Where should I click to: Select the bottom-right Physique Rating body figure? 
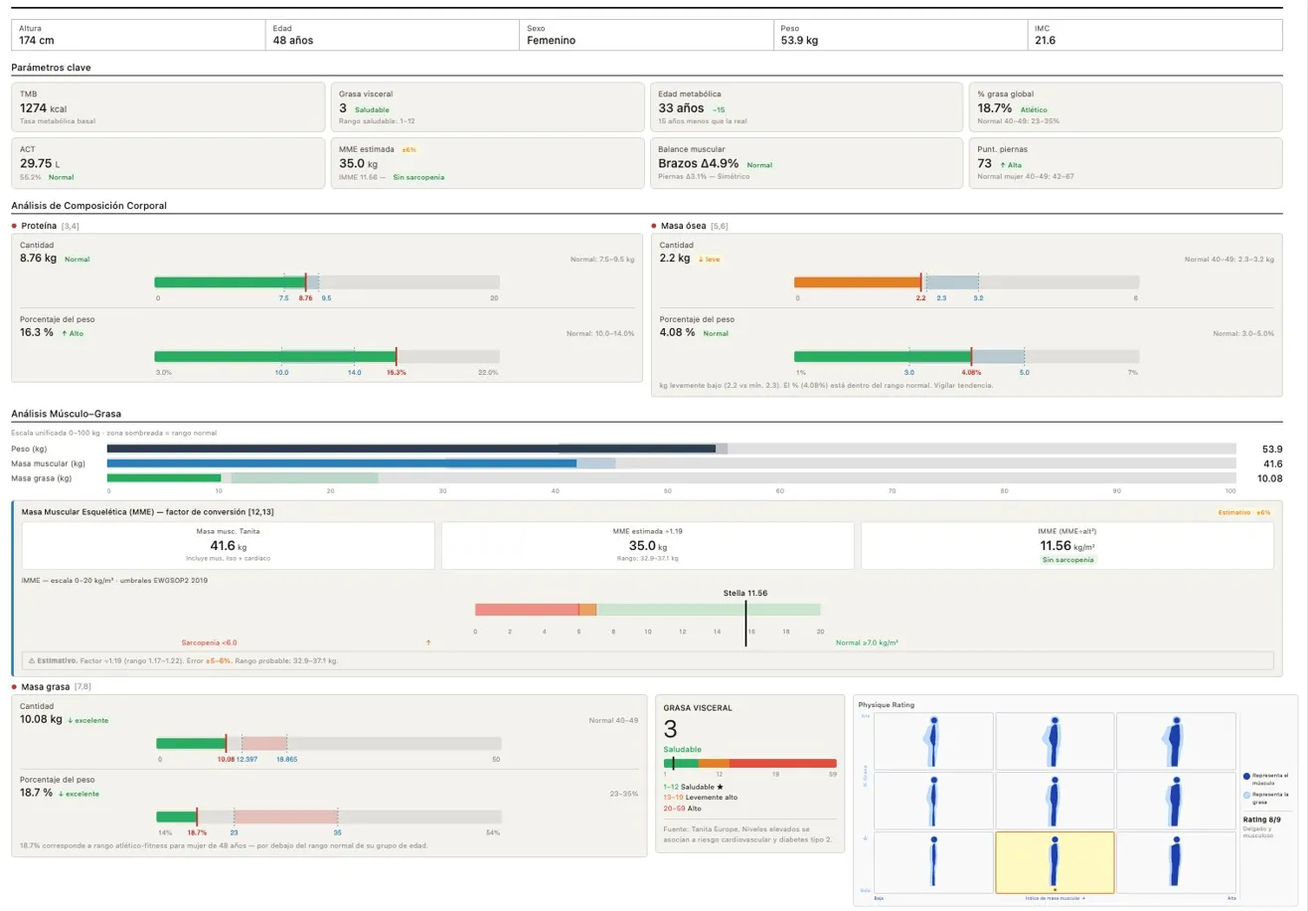tap(1175, 862)
